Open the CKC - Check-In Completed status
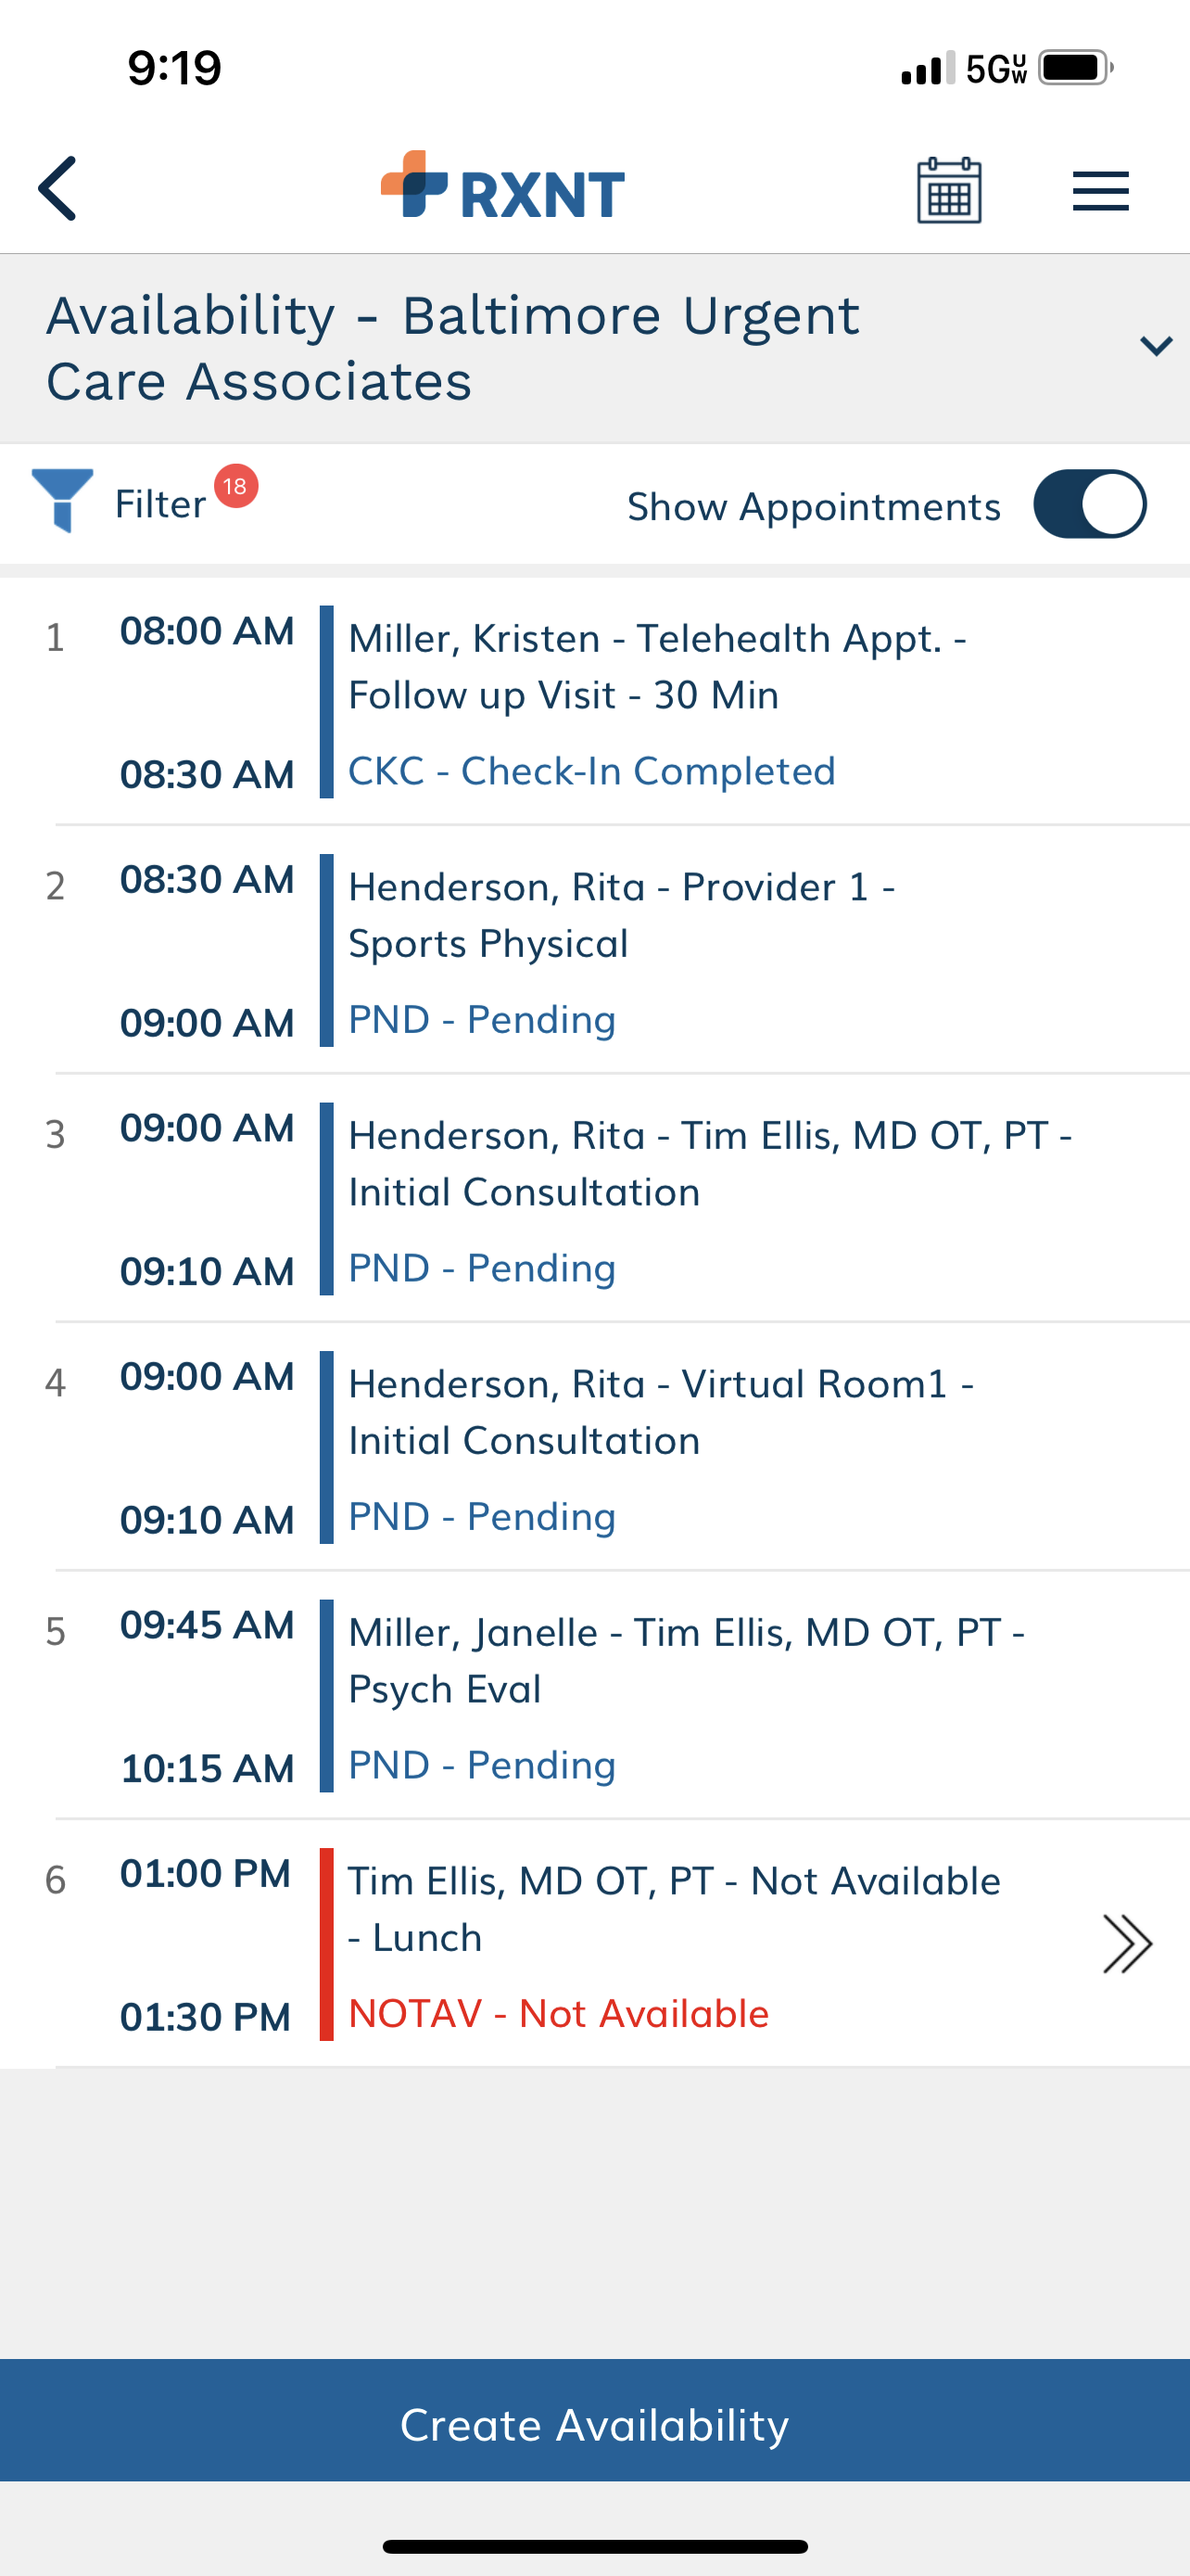Viewport: 1190px width, 2576px height. pos(591,771)
